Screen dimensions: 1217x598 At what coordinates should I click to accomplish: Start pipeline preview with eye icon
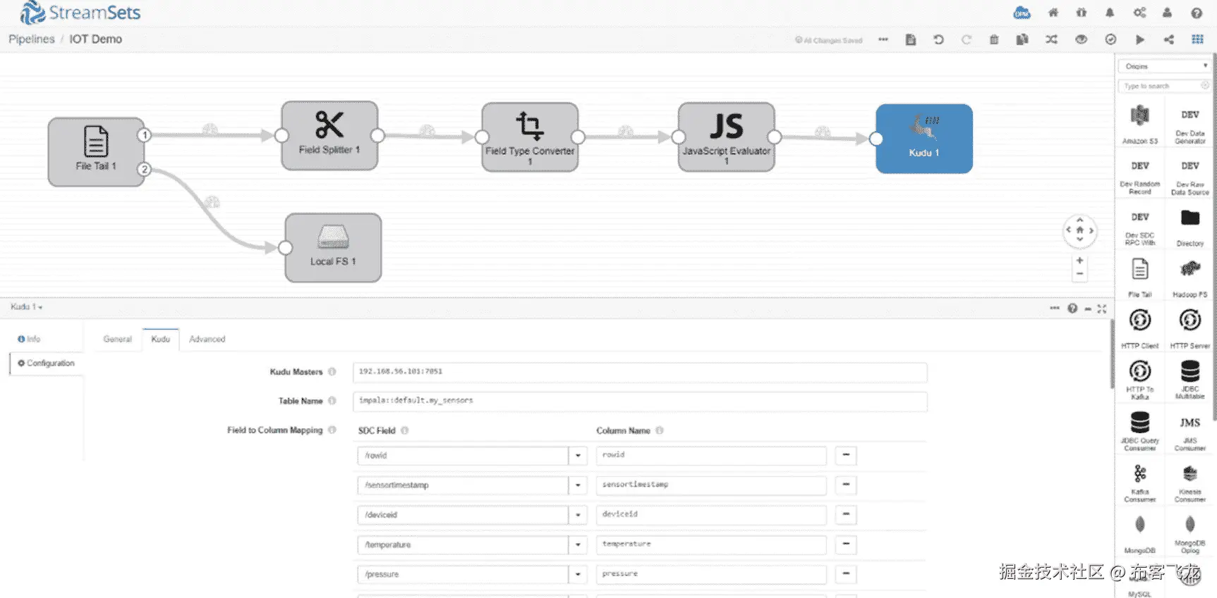(1081, 39)
